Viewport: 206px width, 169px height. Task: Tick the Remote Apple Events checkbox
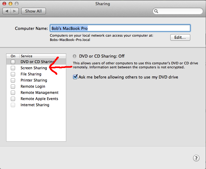coord(13,99)
